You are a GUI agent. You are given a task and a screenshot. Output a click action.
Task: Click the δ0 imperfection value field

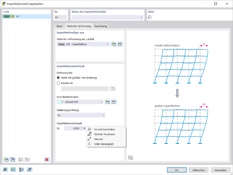pos(72,128)
